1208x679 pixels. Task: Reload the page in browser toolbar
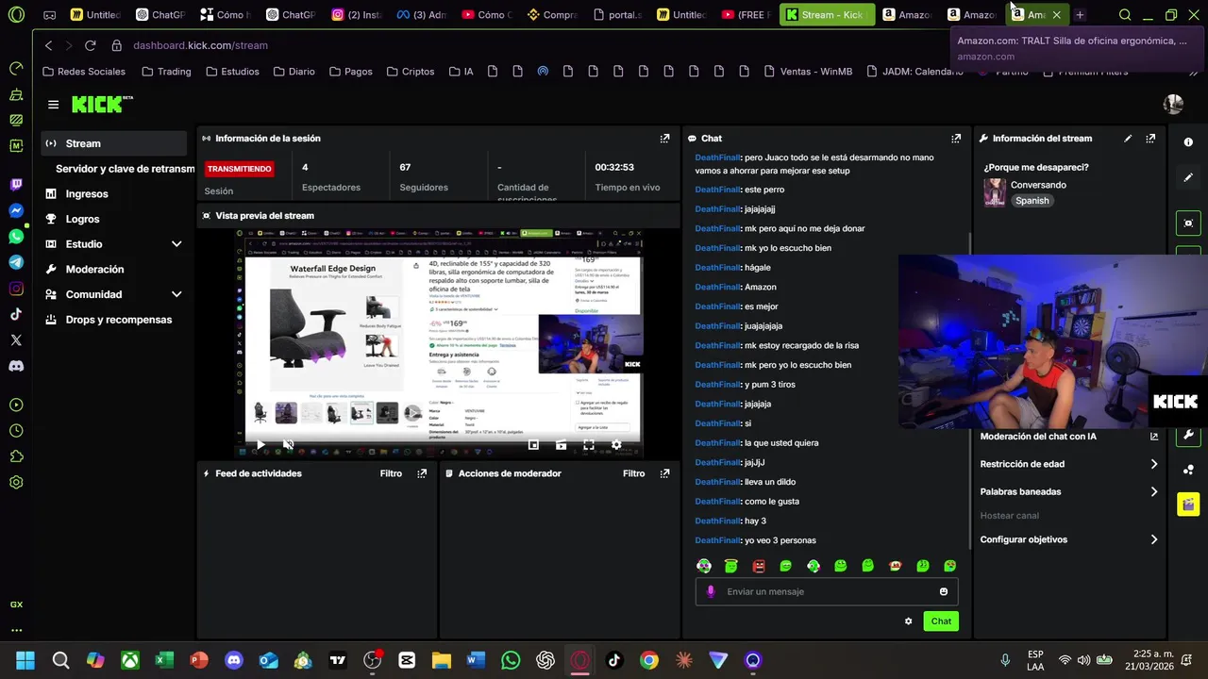pos(90,45)
